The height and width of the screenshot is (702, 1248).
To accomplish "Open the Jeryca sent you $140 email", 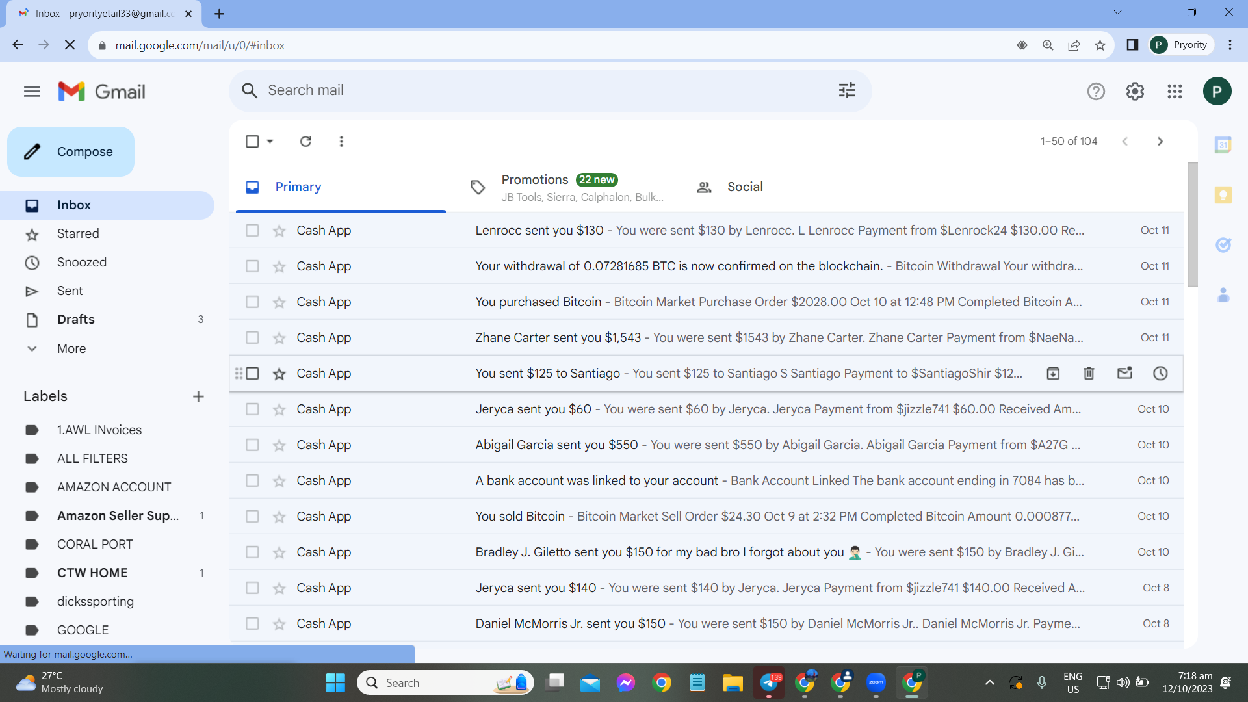I will 706,588.
